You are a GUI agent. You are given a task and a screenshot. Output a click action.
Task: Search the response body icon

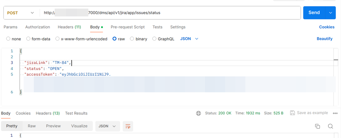[330, 126]
